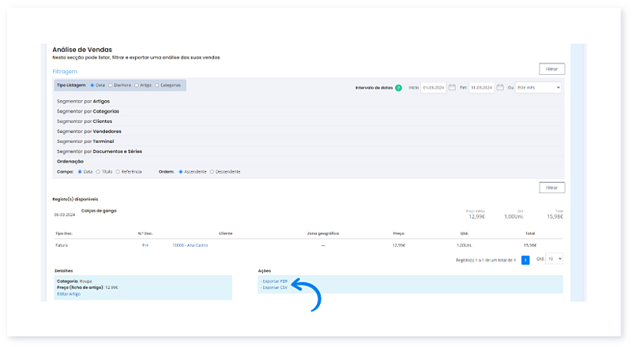Click the Início date input field
Image resolution: width=632 pixels, height=347 pixels.
pos(434,88)
